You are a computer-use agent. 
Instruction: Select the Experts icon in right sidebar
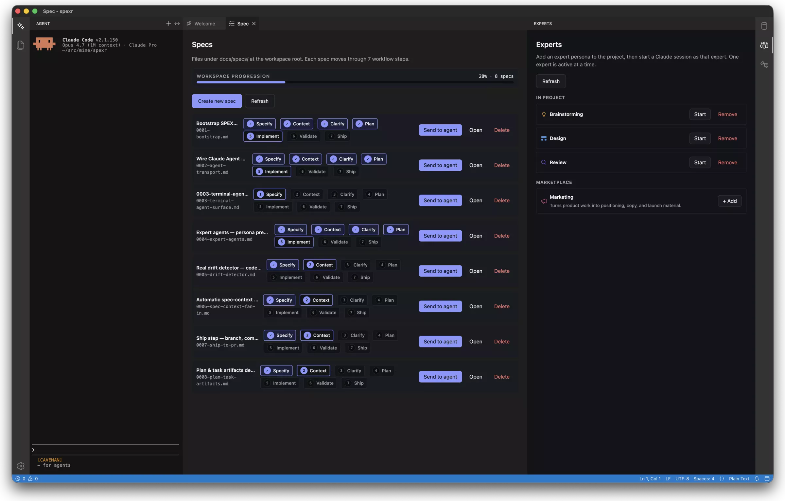click(764, 45)
